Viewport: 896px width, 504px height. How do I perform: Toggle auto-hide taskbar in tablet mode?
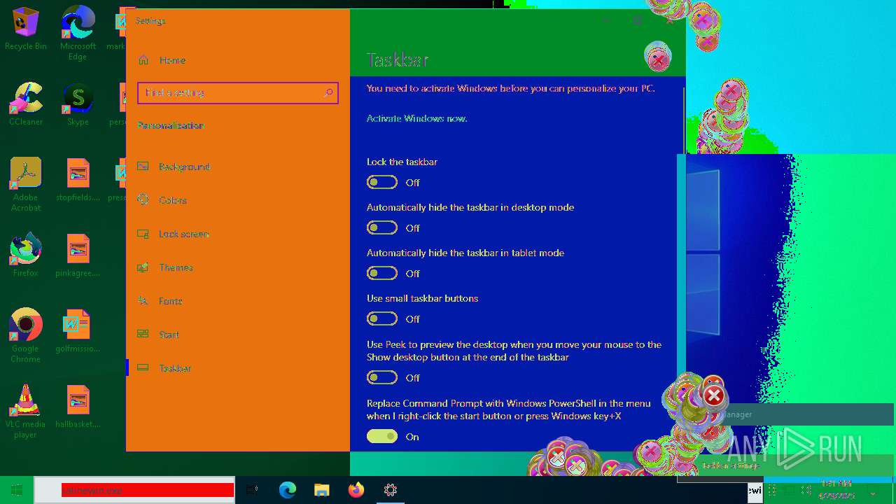[382, 274]
